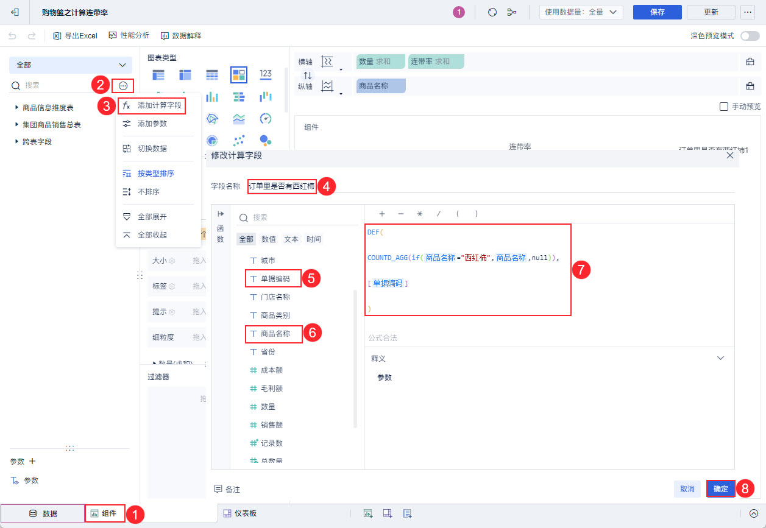766x528 pixels.
Task: Open 性能分析 performance analysis
Action: coord(129,36)
